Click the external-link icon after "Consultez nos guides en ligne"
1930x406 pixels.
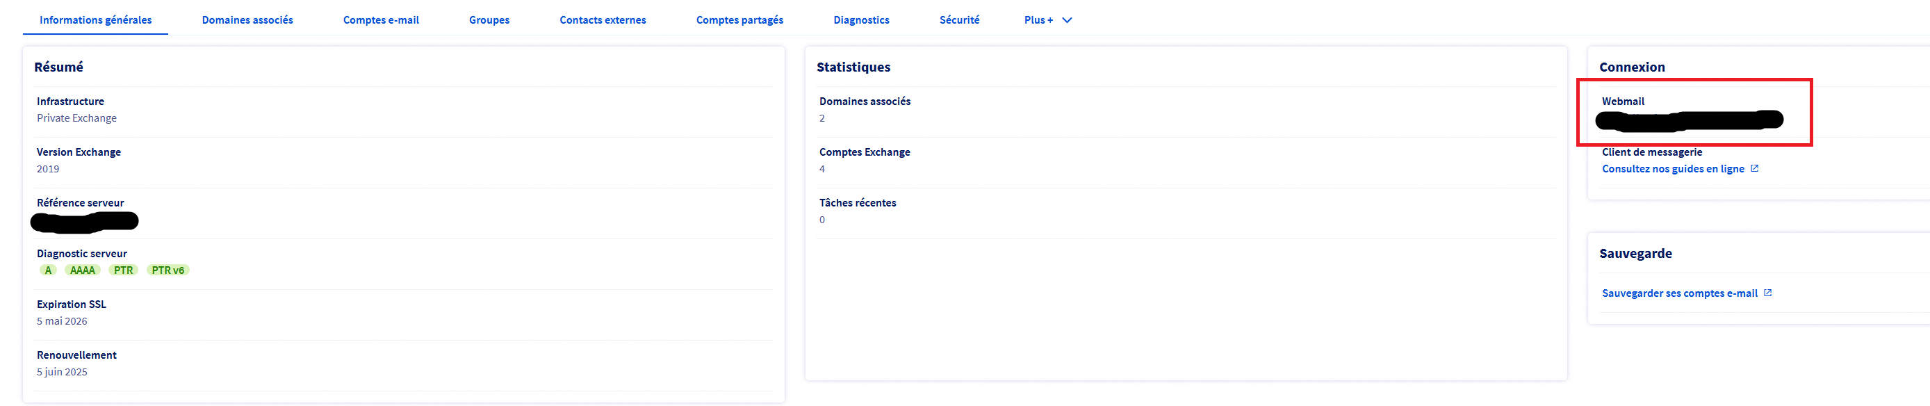point(1754,168)
